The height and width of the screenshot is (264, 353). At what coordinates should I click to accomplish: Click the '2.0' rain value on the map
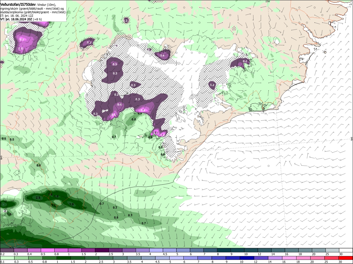coord(38,198)
